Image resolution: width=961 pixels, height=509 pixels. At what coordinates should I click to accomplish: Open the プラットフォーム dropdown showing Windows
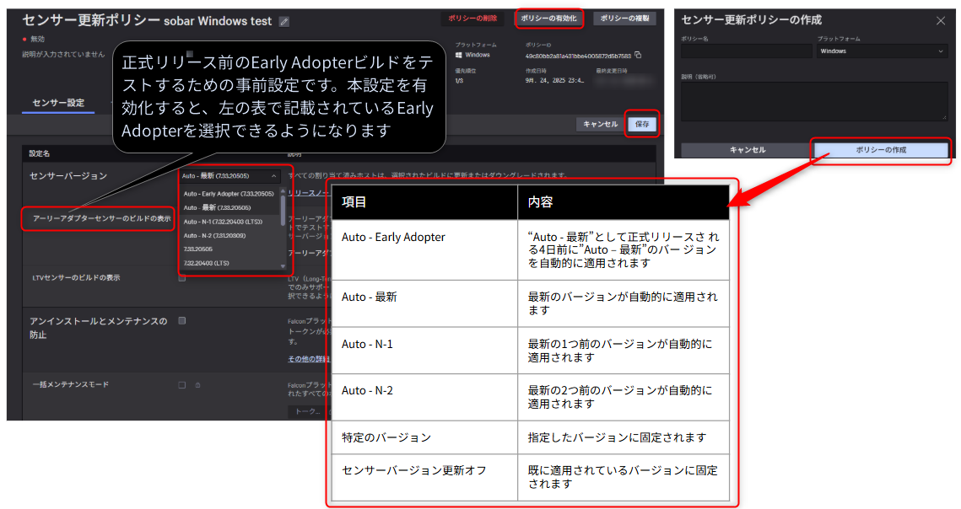click(880, 51)
